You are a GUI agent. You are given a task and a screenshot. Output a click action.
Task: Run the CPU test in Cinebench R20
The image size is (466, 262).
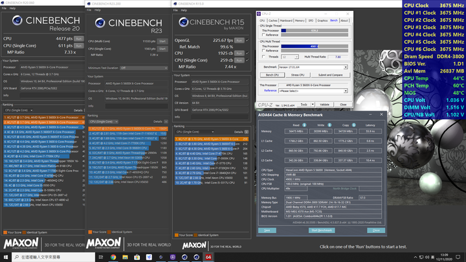tap(79, 39)
